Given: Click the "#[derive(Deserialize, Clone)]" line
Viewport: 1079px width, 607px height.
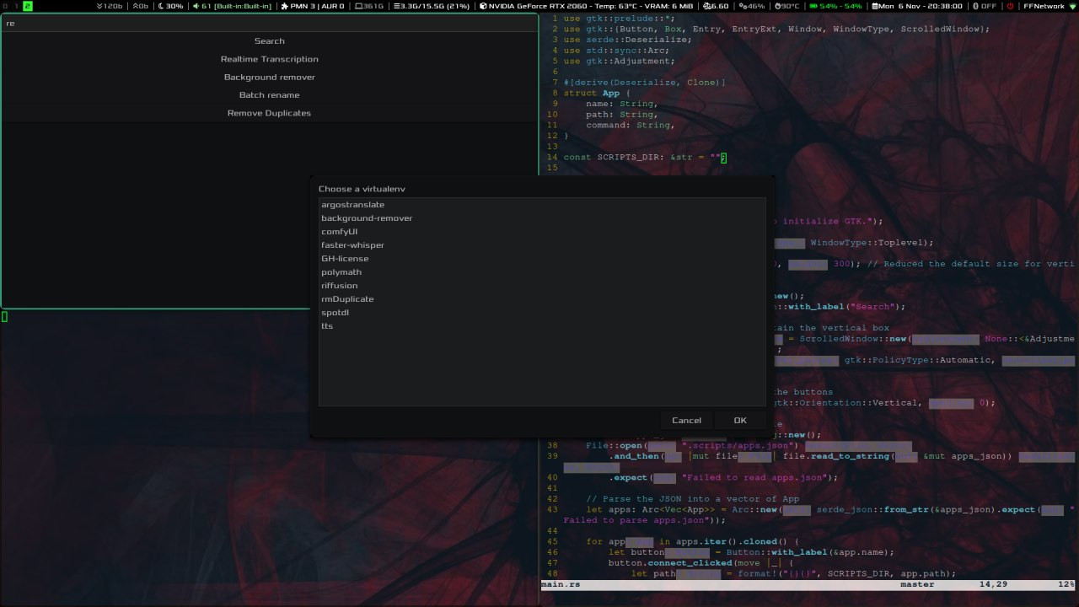Looking at the screenshot, I should (645, 83).
